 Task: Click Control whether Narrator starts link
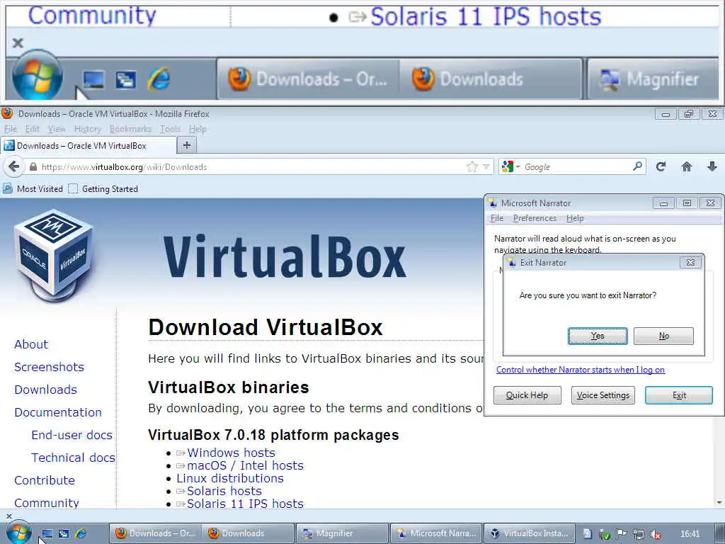(x=581, y=370)
